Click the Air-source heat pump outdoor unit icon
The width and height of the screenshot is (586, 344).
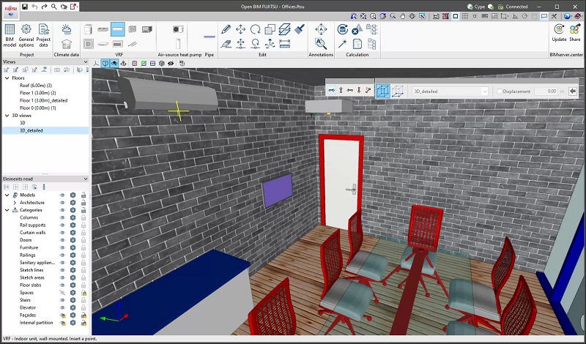pyautogui.click(x=179, y=29)
